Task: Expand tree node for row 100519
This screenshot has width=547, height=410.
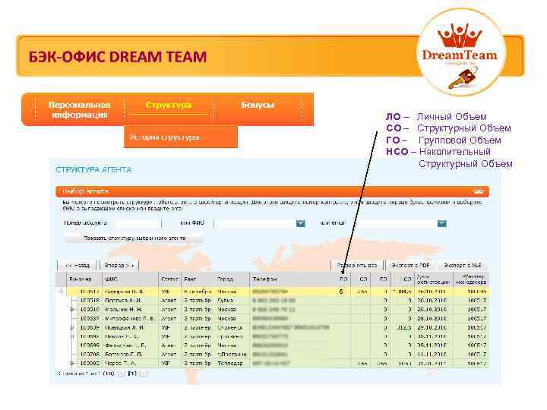Action: 72,310
